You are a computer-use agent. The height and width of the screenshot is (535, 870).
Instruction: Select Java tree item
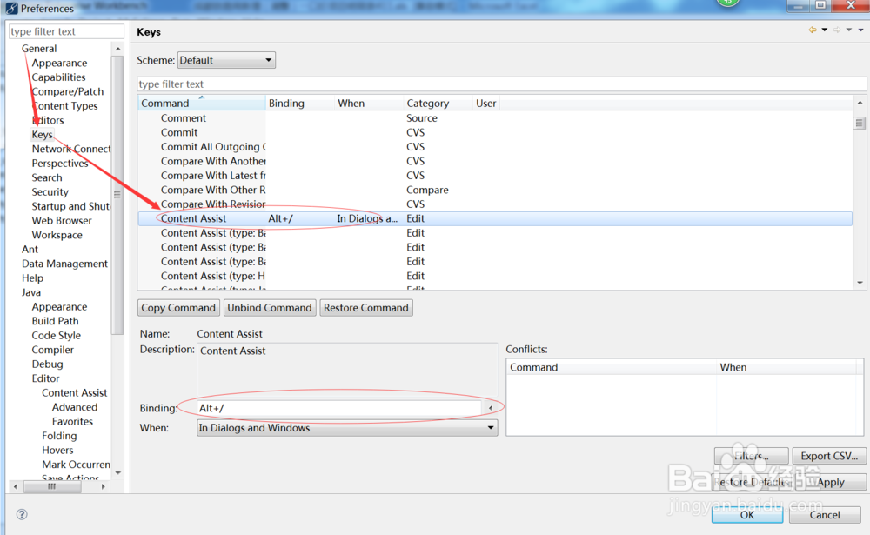pyautogui.click(x=31, y=292)
